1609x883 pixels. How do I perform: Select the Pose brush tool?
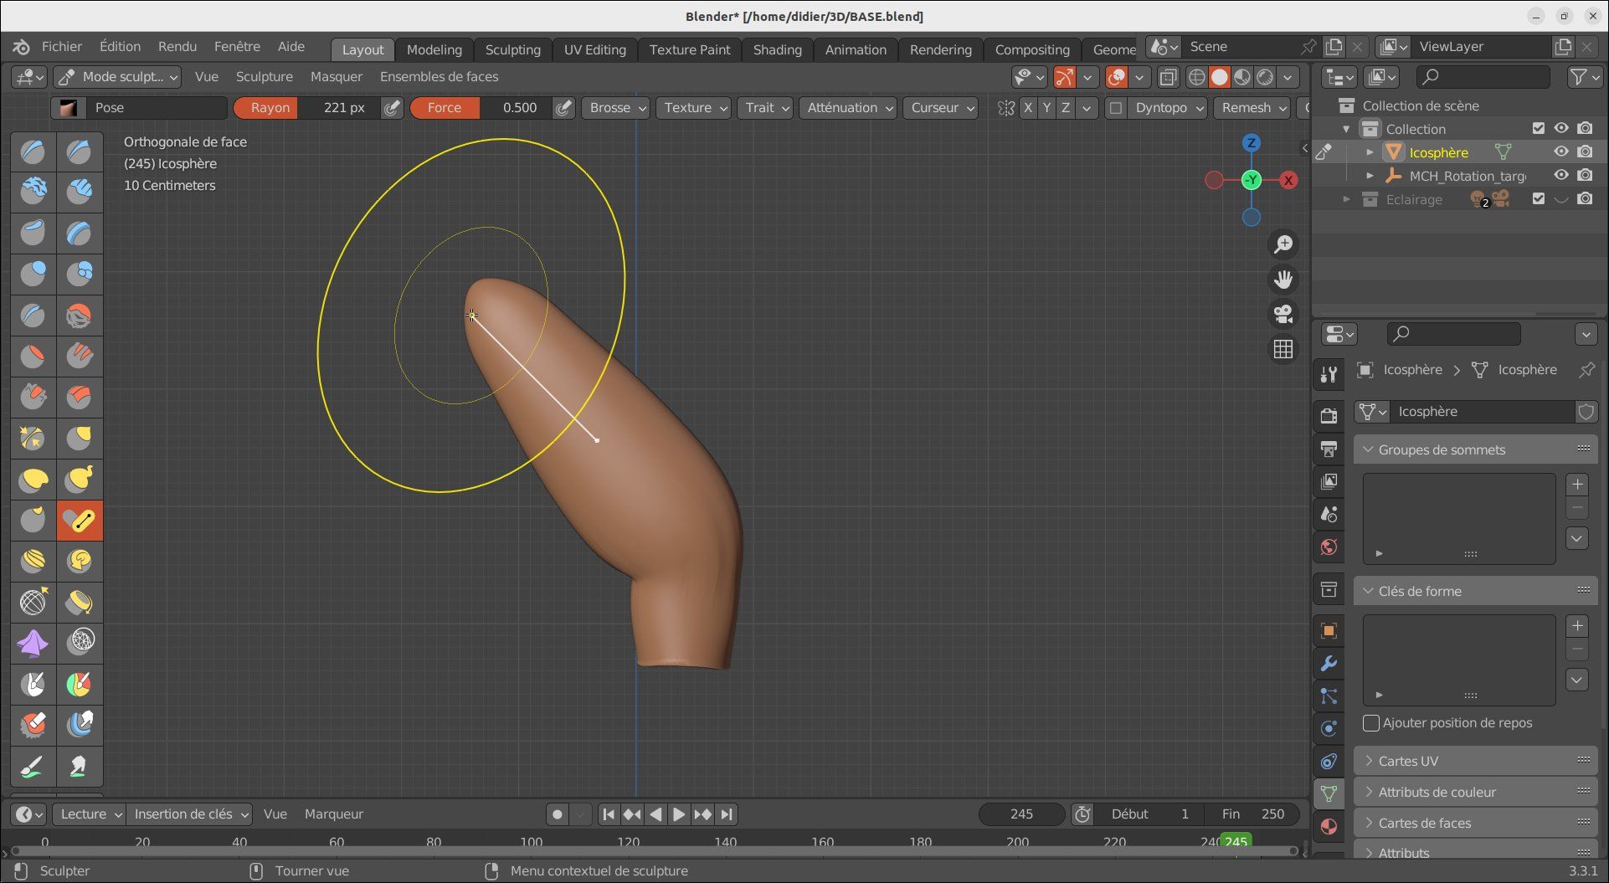(80, 521)
